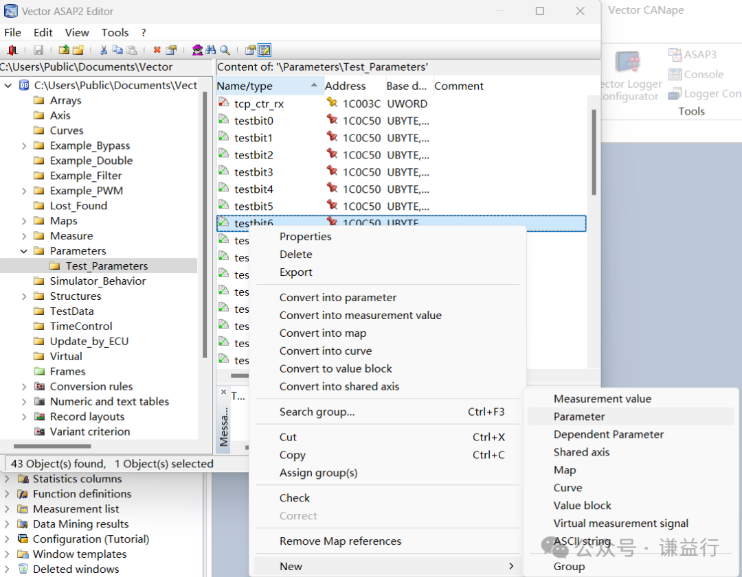Viewport: 742px width, 577px height.
Task: Click the parameter icon next to testbit3
Action: 224,171
